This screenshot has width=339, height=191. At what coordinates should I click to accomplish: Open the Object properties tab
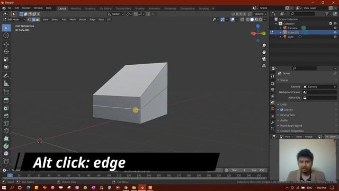[273, 116]
